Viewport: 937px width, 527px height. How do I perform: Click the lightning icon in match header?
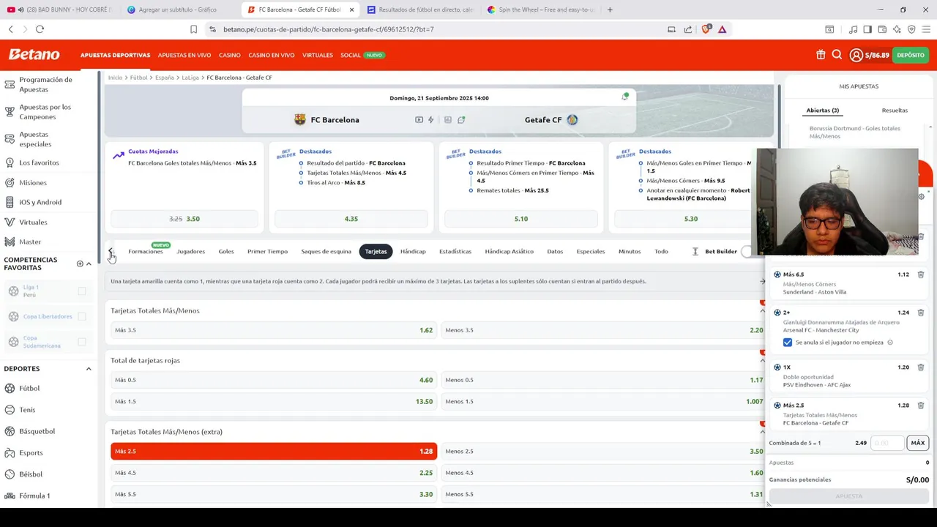coord(431,120)
